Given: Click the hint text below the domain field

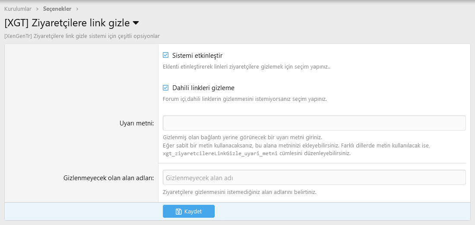Looking at the screenshot, I should [x=239, y=192].
